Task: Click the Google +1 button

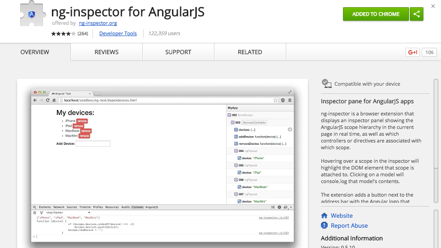Action: click(x=413, y=52)
